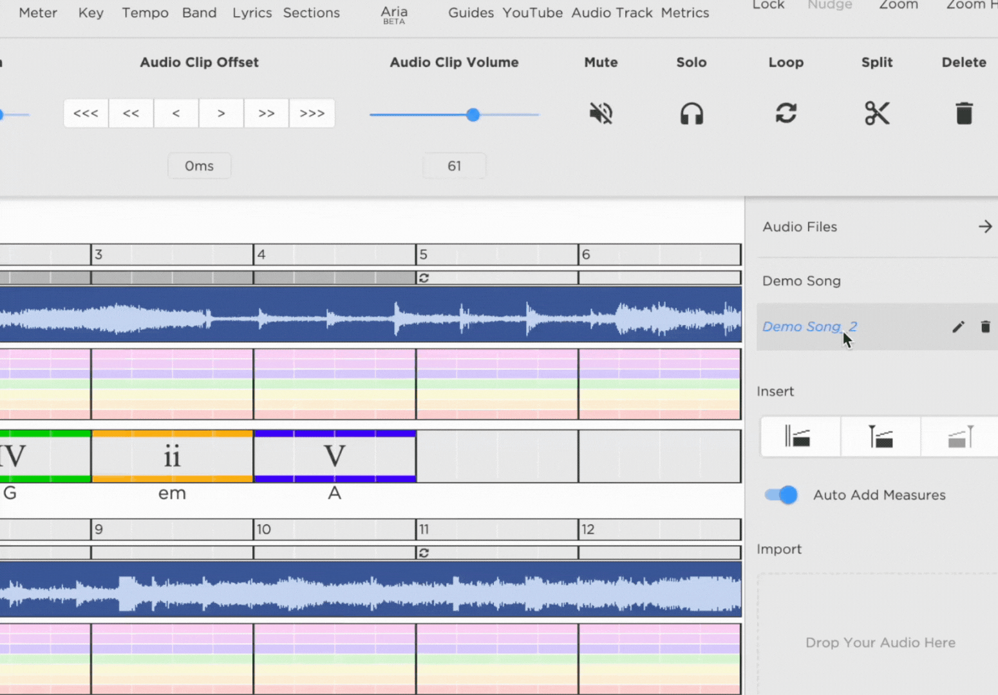Viewport: 998px width, 695px height.
Task: Toggle loop marker at measure 11
Action: (x=424, y=553)
